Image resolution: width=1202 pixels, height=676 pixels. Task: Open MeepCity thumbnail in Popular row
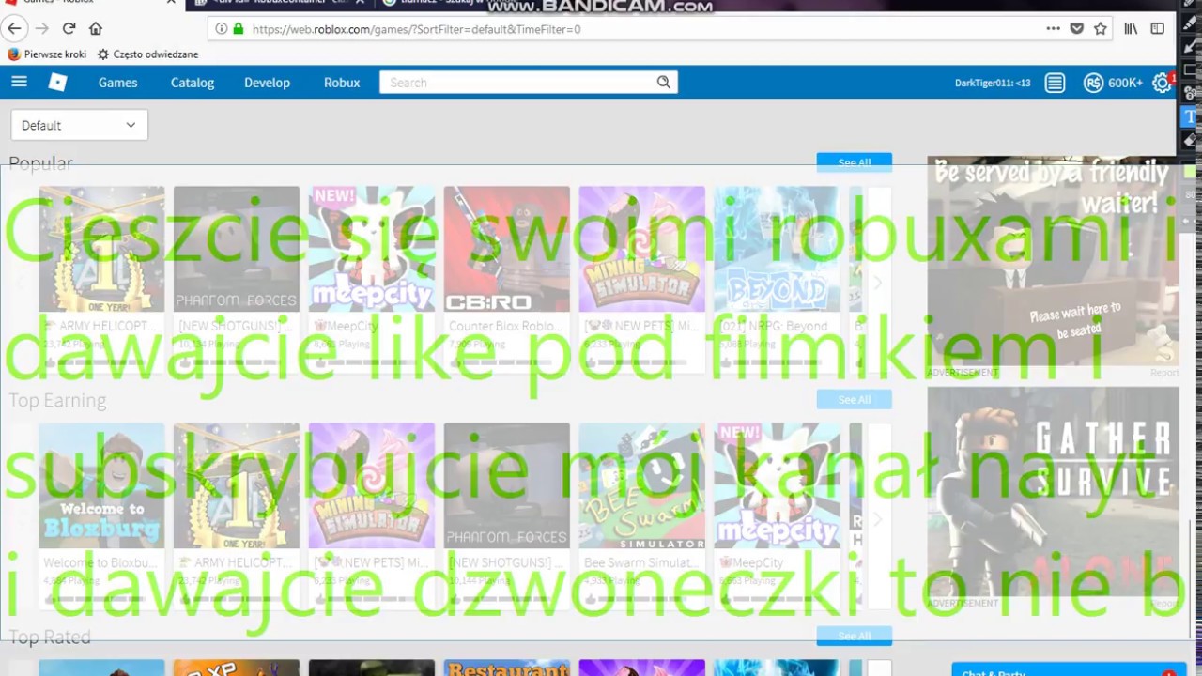tap(372, 249)
